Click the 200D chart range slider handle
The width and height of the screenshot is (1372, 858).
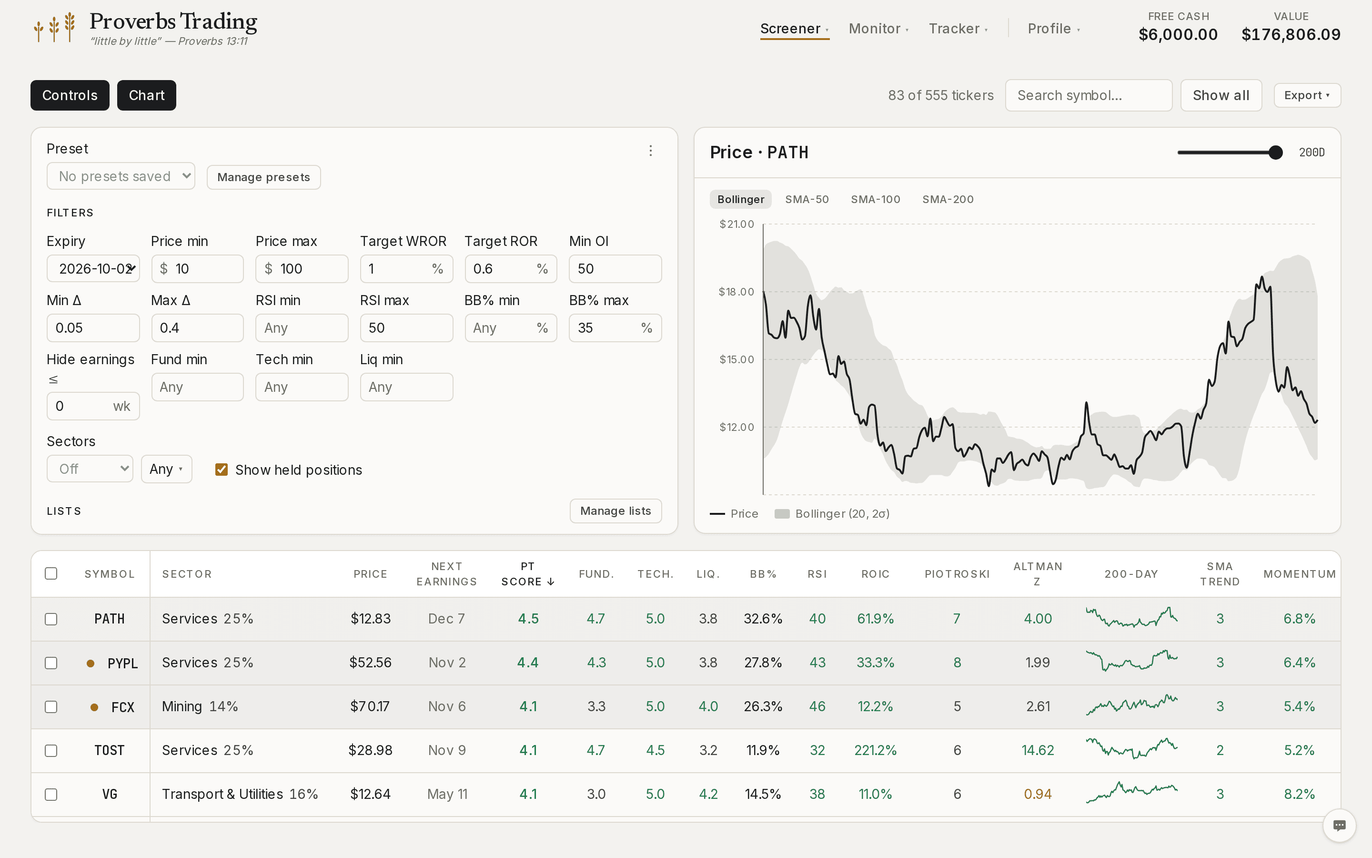pyautogui.click(x=1276, y=152)
